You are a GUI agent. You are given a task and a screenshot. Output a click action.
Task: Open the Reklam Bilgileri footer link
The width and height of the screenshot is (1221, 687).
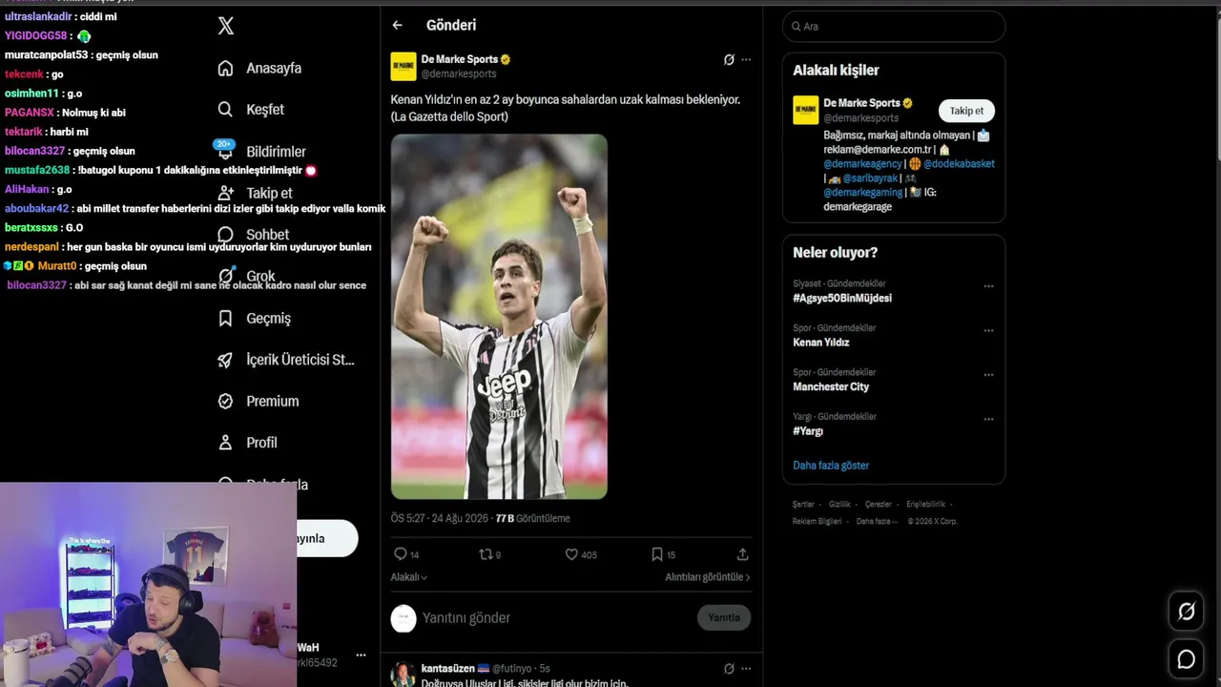(x=817, y=522)
